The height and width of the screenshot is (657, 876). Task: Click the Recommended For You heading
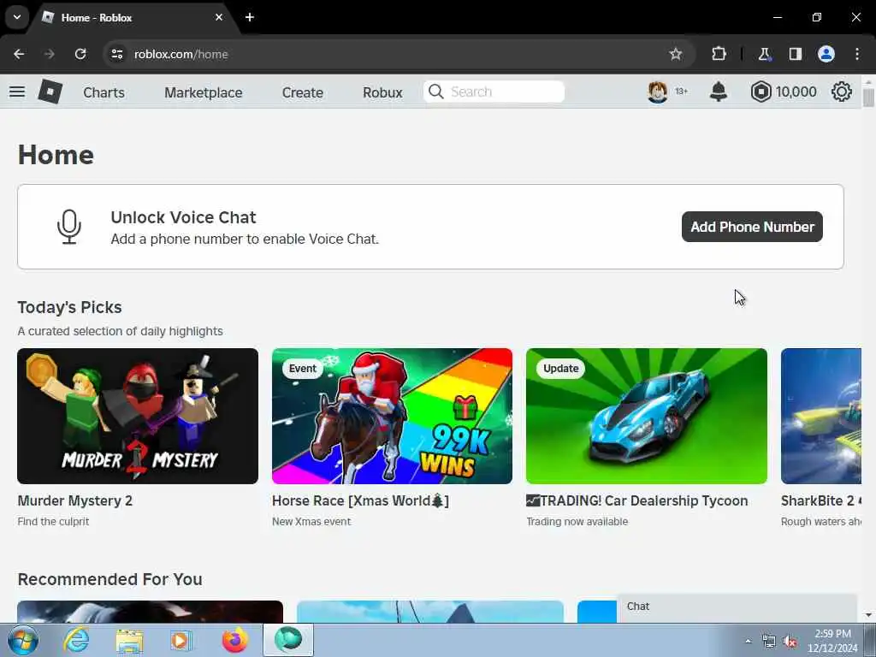click(x=110, y=579)
